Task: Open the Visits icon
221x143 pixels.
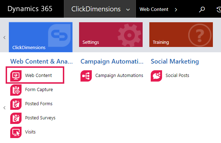Action: [x=16, y=132]
